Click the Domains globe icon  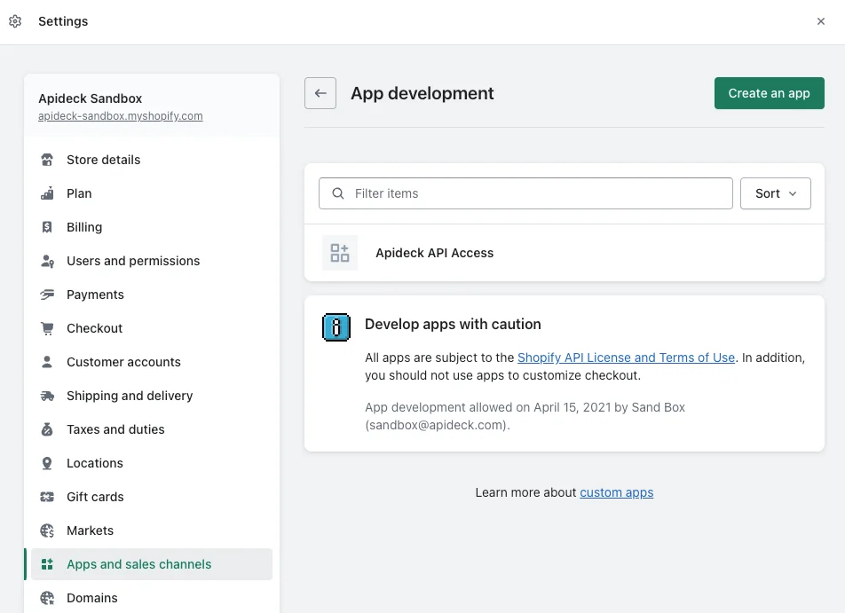tap(47, 599)
